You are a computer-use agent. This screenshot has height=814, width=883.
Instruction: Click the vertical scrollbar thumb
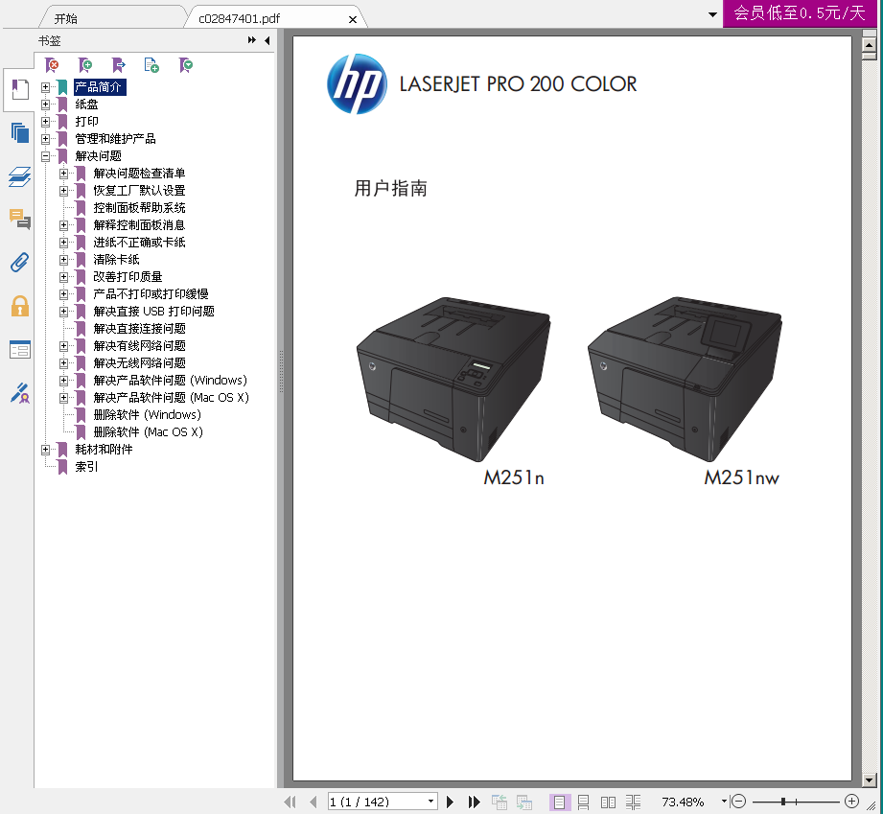point(869,56)
